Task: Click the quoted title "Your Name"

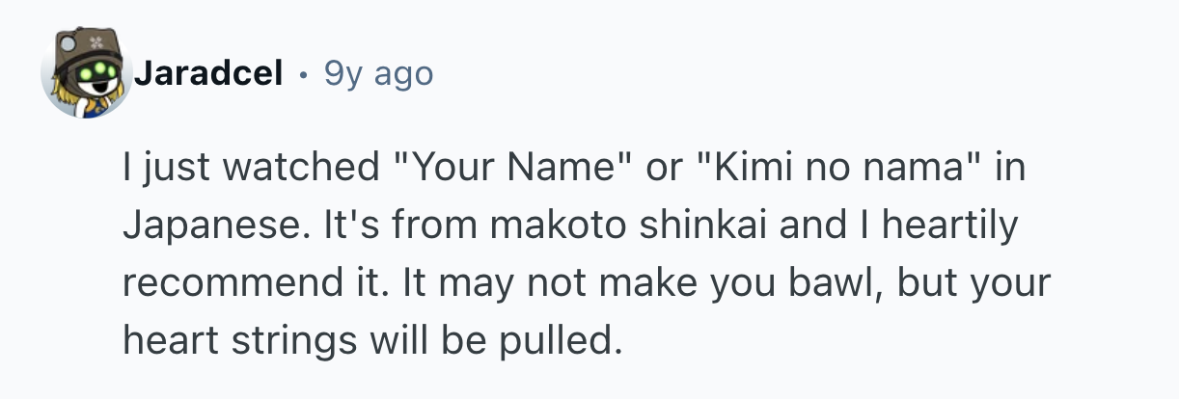Action: tap(508, 170)
